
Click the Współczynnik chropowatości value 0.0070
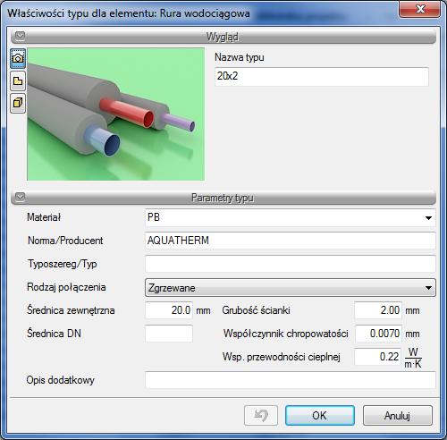(378, 334)
